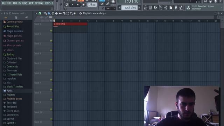This screenshot has height=126, width=224.
Task: Click the download content library icon
Action: 188,8
